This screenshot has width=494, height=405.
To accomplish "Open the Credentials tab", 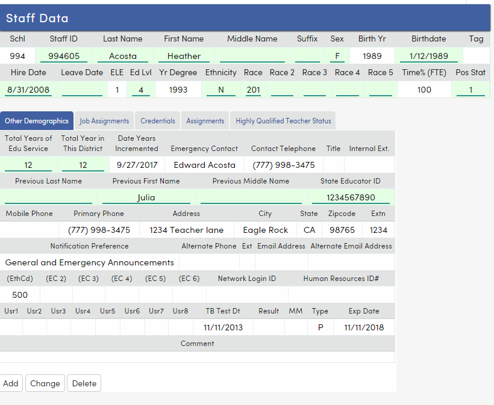I will tap(157, 120).
